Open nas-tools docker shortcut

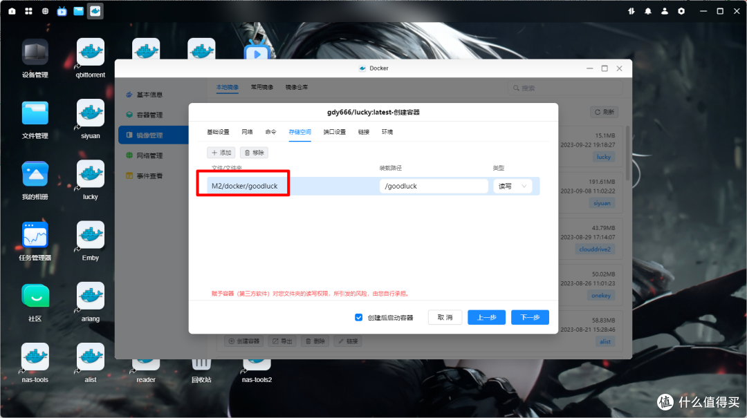coord(35,357)
